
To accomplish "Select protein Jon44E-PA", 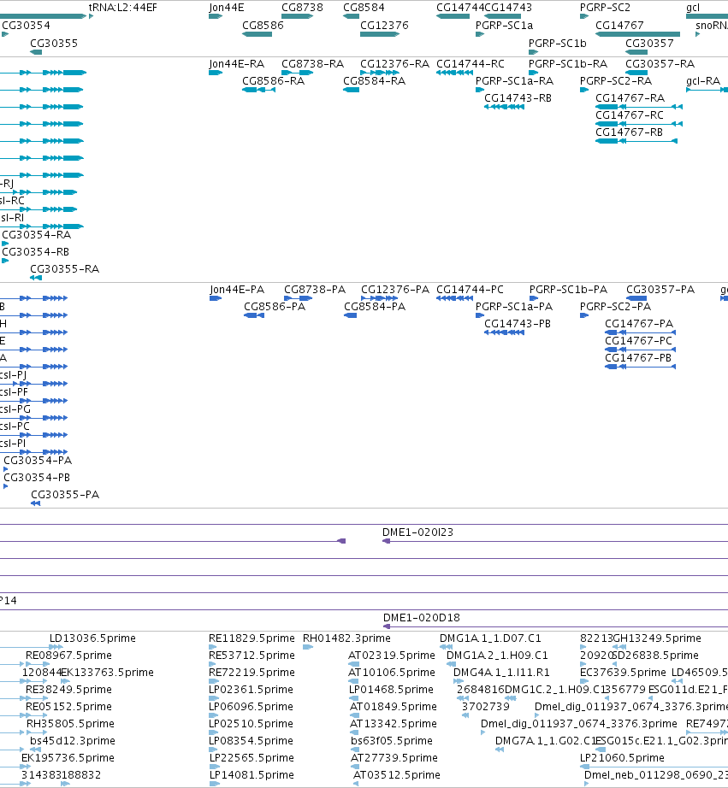I will 237,290.
